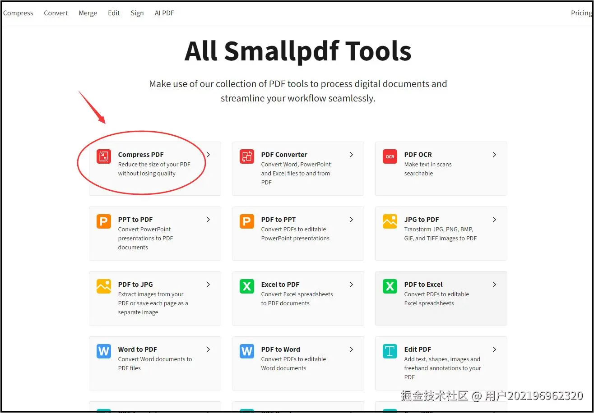Click the orange PPT to PDF icon

pos(104,221)
